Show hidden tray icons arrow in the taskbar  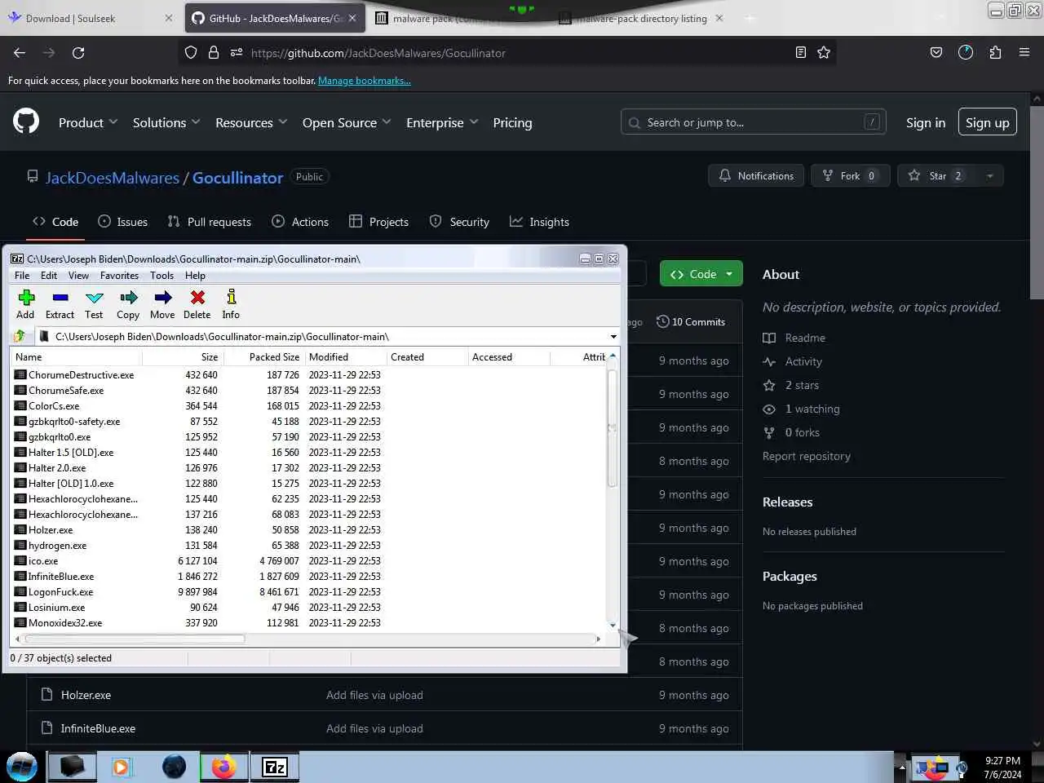tap(902, 768)
